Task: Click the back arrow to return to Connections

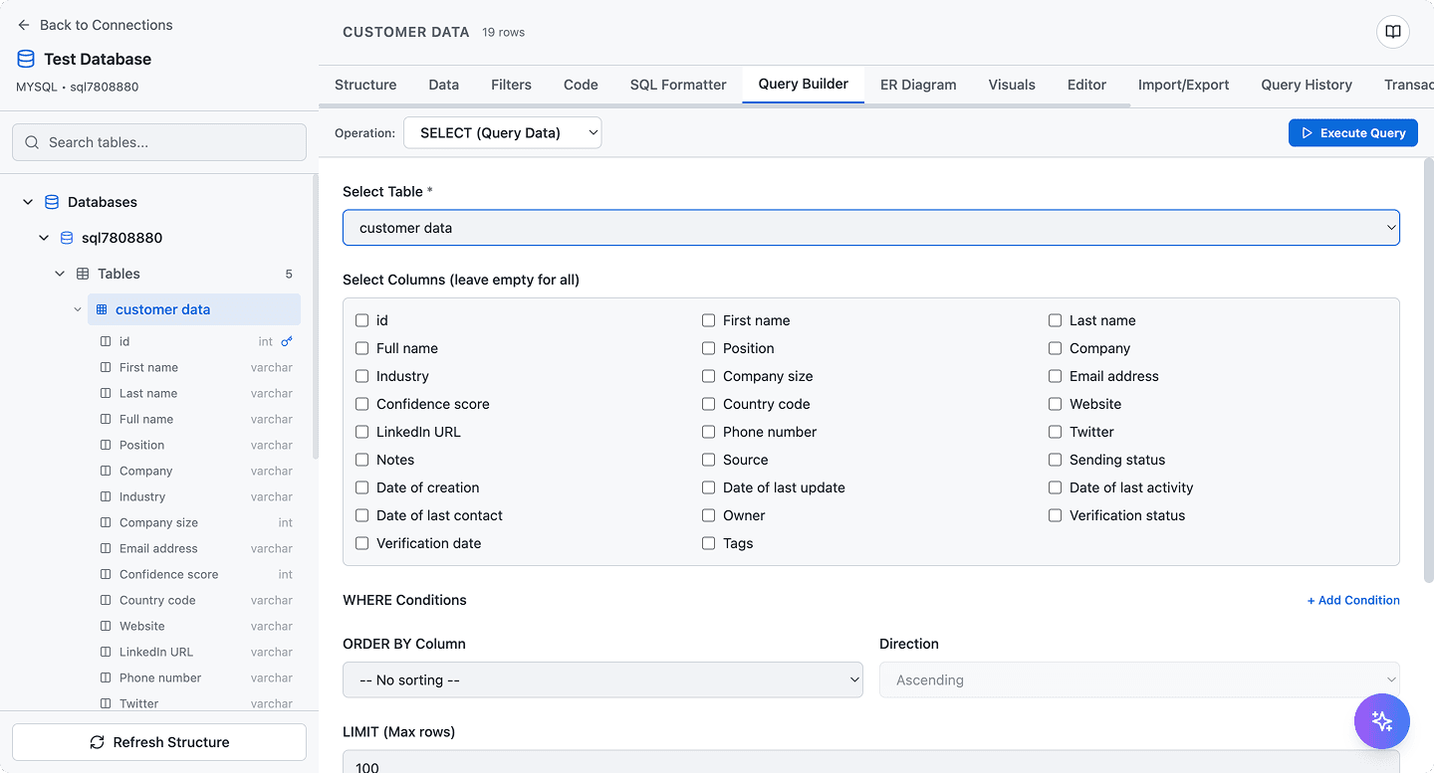Action: pyautogui.click(x=25, y=24)
